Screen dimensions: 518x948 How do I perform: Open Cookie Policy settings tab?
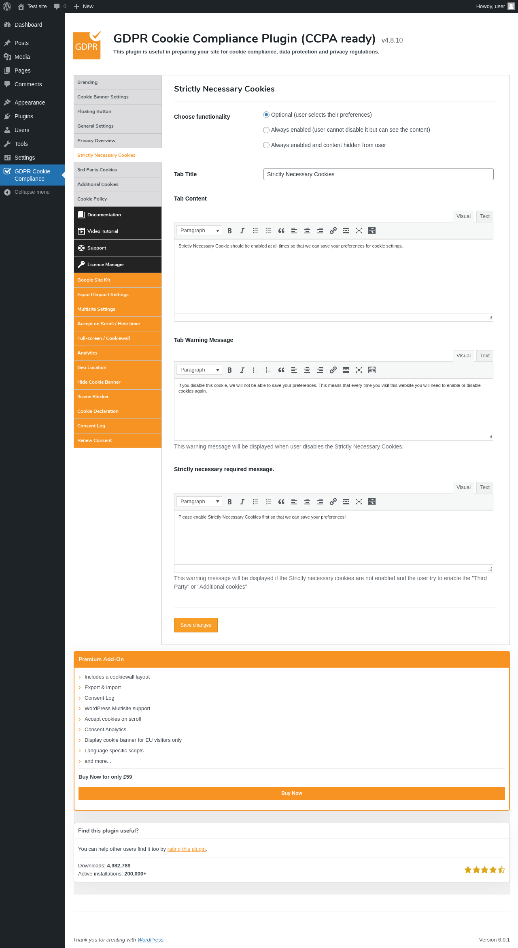pos(118,199)
